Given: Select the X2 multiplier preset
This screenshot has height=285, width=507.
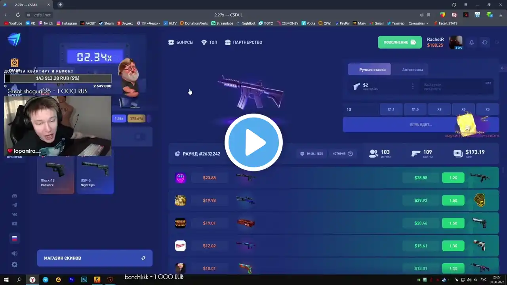Looking at the screenshot, I should pos(439,109).
